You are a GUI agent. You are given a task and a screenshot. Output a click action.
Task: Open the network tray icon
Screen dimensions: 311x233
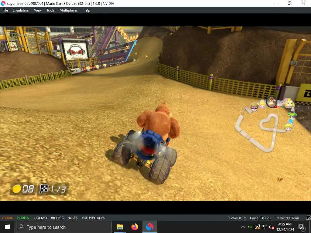[265, 227]
